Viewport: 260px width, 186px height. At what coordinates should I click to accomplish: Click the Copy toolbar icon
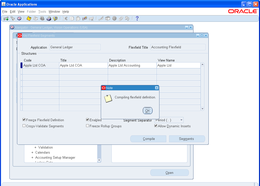(x=71, y=18)
